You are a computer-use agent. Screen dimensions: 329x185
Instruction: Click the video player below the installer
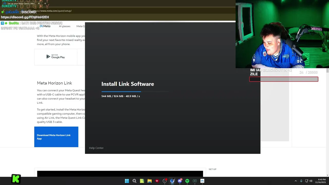tap(120, 174)
